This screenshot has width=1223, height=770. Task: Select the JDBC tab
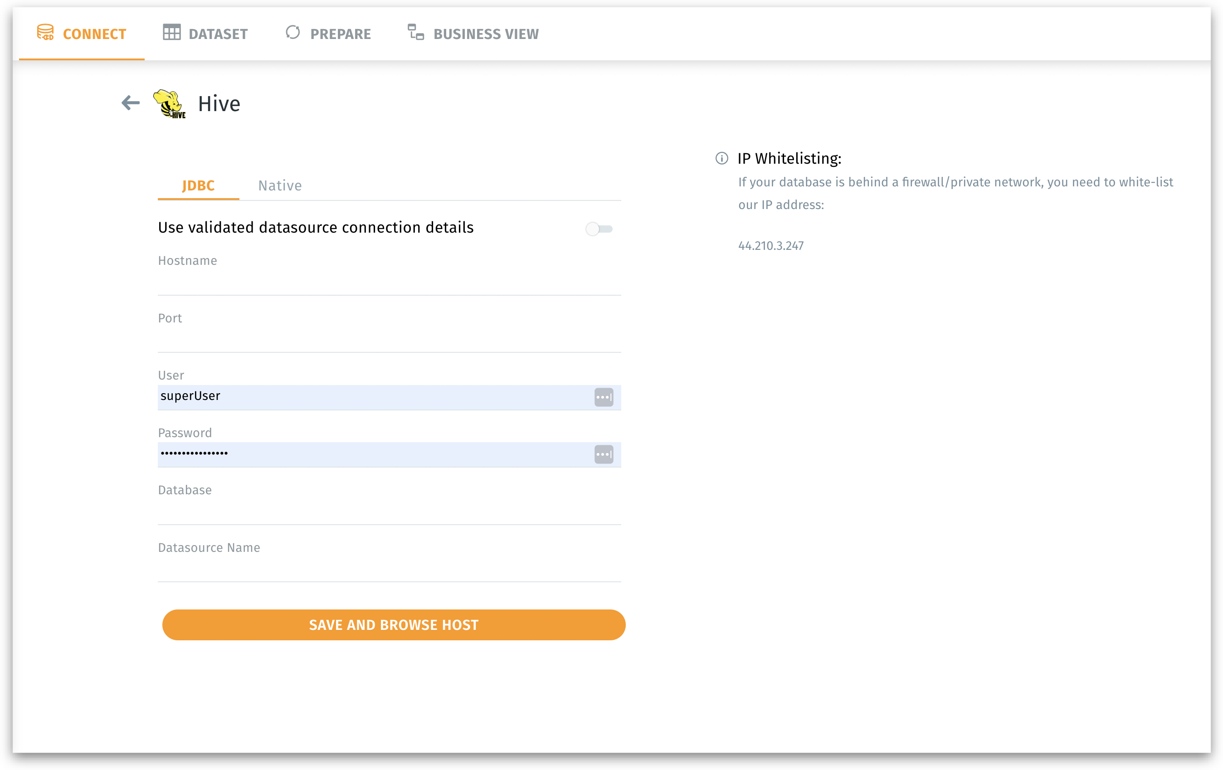click(x=198, y=186)
